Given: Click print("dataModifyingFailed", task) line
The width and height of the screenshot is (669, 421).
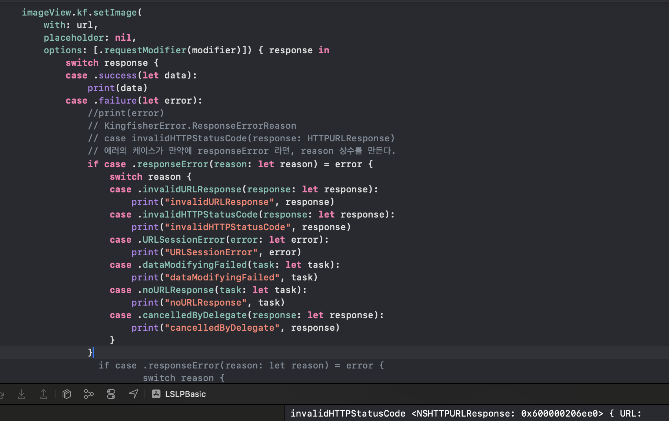Looking at the screenshot, I should pyautogui.click(x=225, y=277).
